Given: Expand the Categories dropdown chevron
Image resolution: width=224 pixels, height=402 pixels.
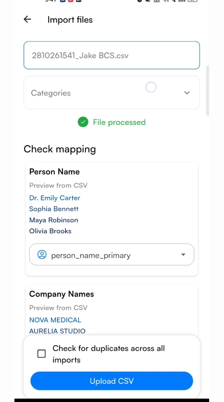Looking at the screenshot, I should (187, 93).
